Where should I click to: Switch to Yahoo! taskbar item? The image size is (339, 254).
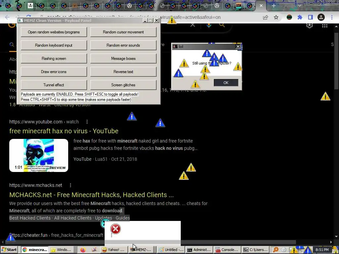click(x=114, y=250)
